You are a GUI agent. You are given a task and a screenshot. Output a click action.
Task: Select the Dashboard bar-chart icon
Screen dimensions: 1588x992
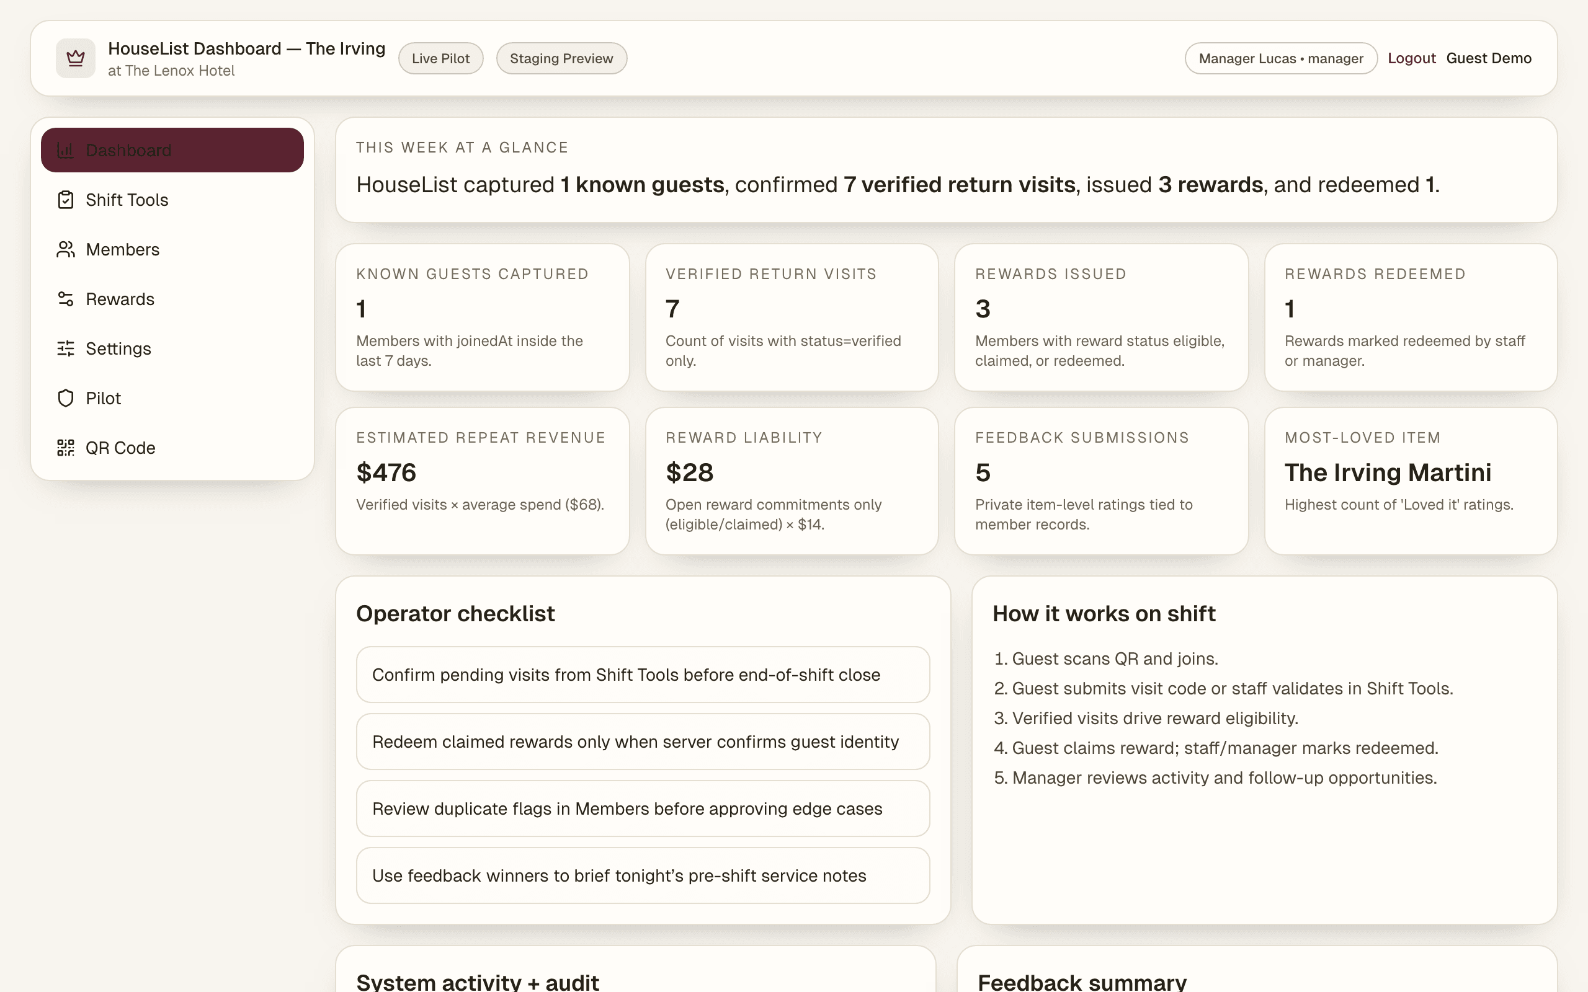point(65,149)
